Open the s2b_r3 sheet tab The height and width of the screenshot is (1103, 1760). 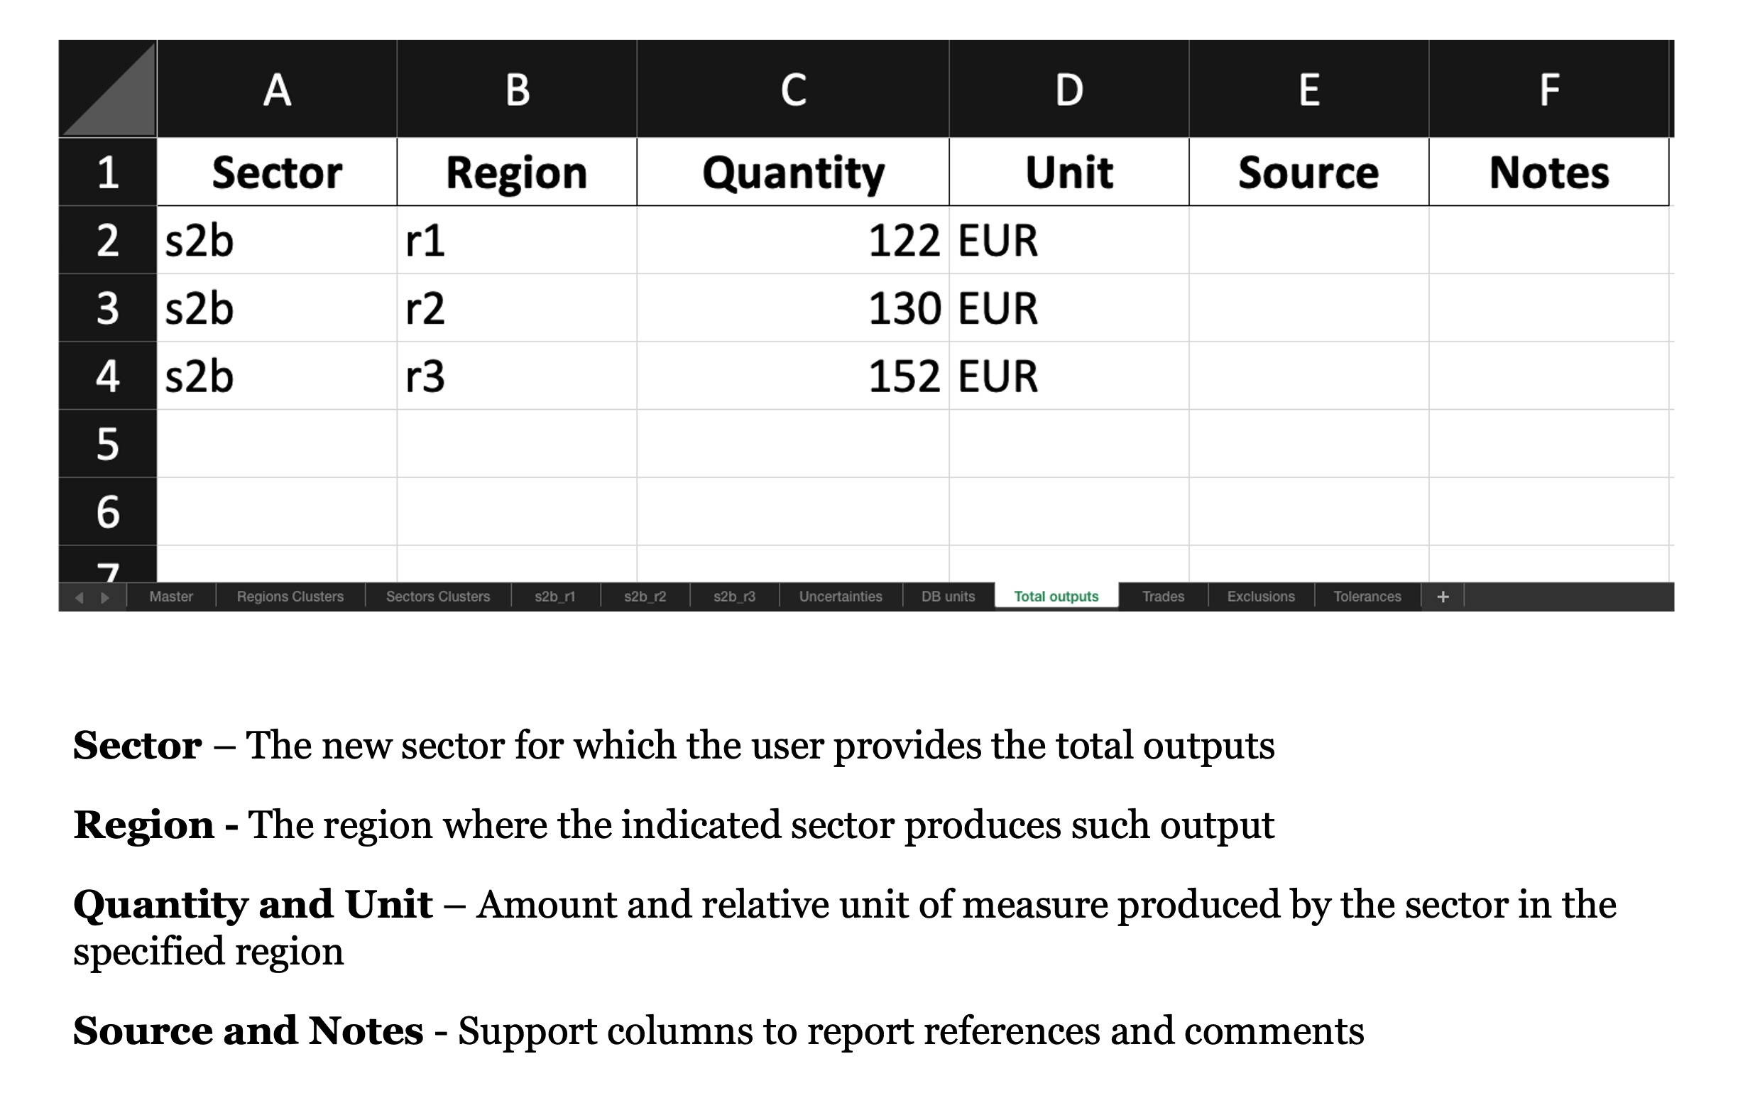(734, 597)
